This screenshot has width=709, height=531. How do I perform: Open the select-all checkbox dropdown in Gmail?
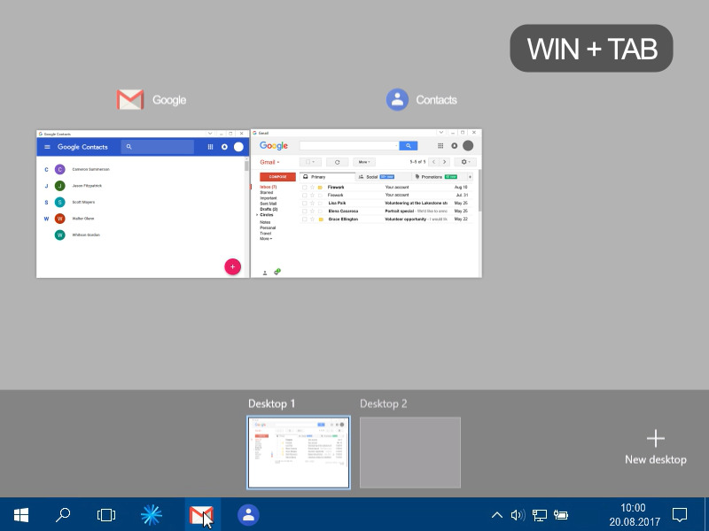click(310, 162)
